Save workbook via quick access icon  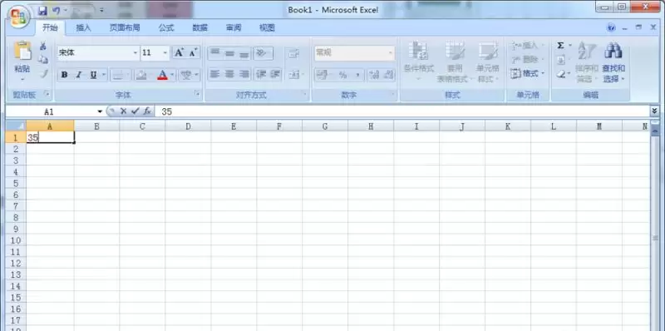pyautogui.click(x=42, y=11)
